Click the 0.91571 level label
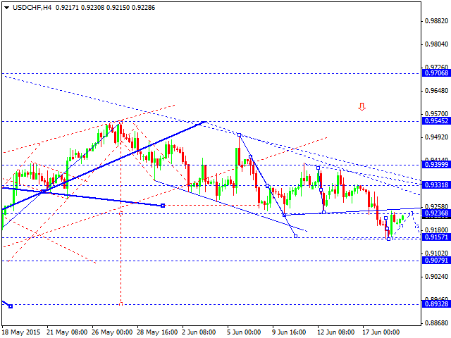Screen dimensions: 451x338 click(435, 237)
